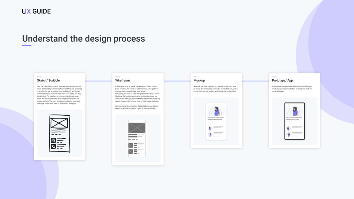Click the Mockup description paragraph
This screenshot has height=199, width=354.
point(216,89)
